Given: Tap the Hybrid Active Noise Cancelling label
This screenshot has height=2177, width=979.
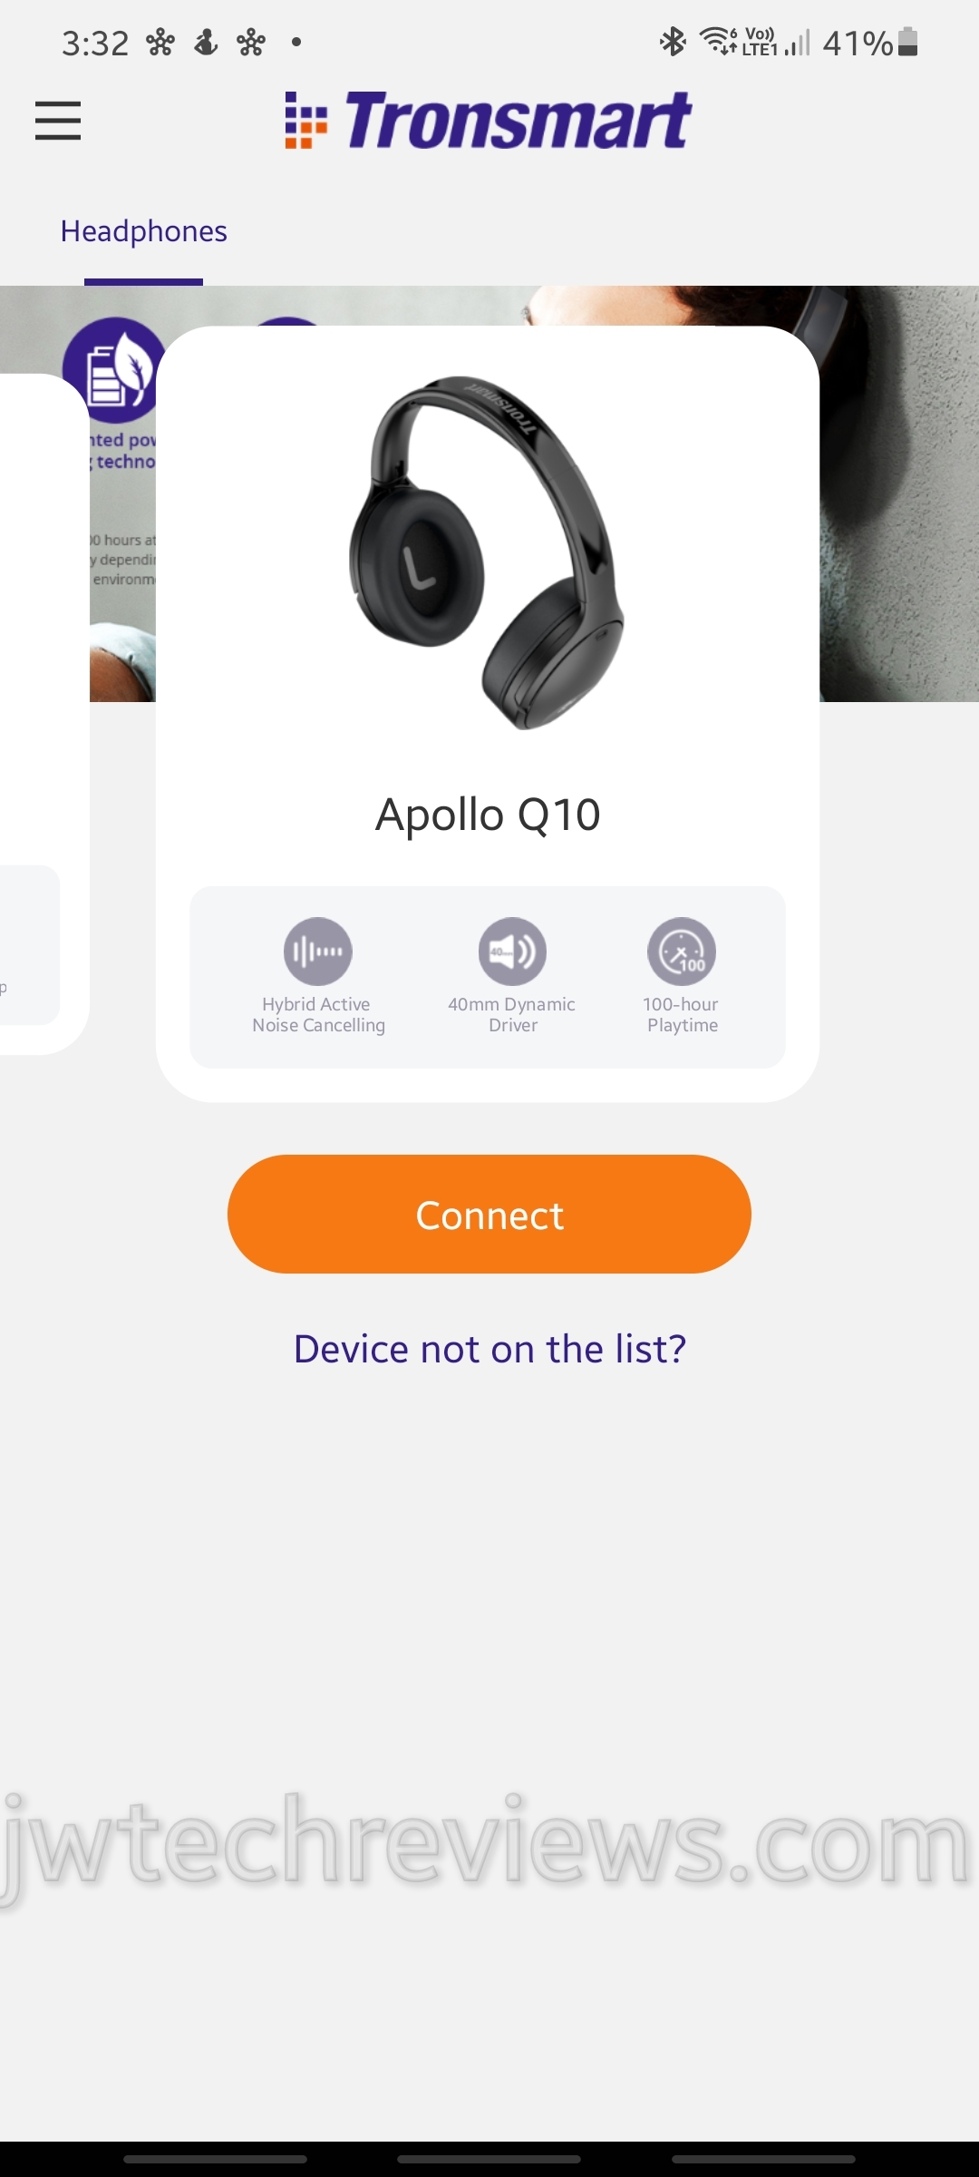Looking at the screenshot, I should tap(318, 1015).
